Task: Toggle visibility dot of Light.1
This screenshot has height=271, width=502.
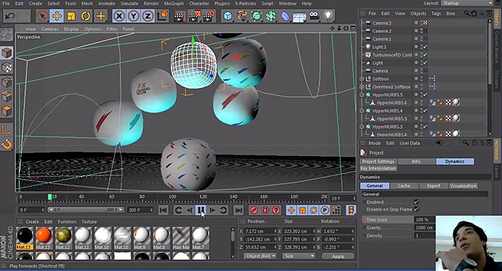Action: 416,47
